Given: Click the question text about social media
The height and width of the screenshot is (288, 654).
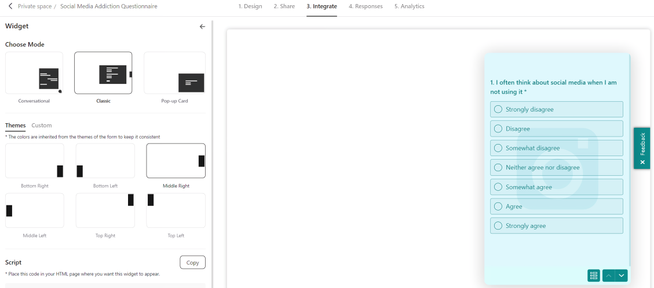Looking at the screenshot, I should 553,87.
